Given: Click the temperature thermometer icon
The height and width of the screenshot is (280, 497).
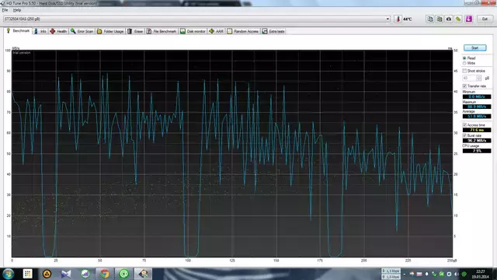Looking at the screenshot, I should tap(398, 19).
